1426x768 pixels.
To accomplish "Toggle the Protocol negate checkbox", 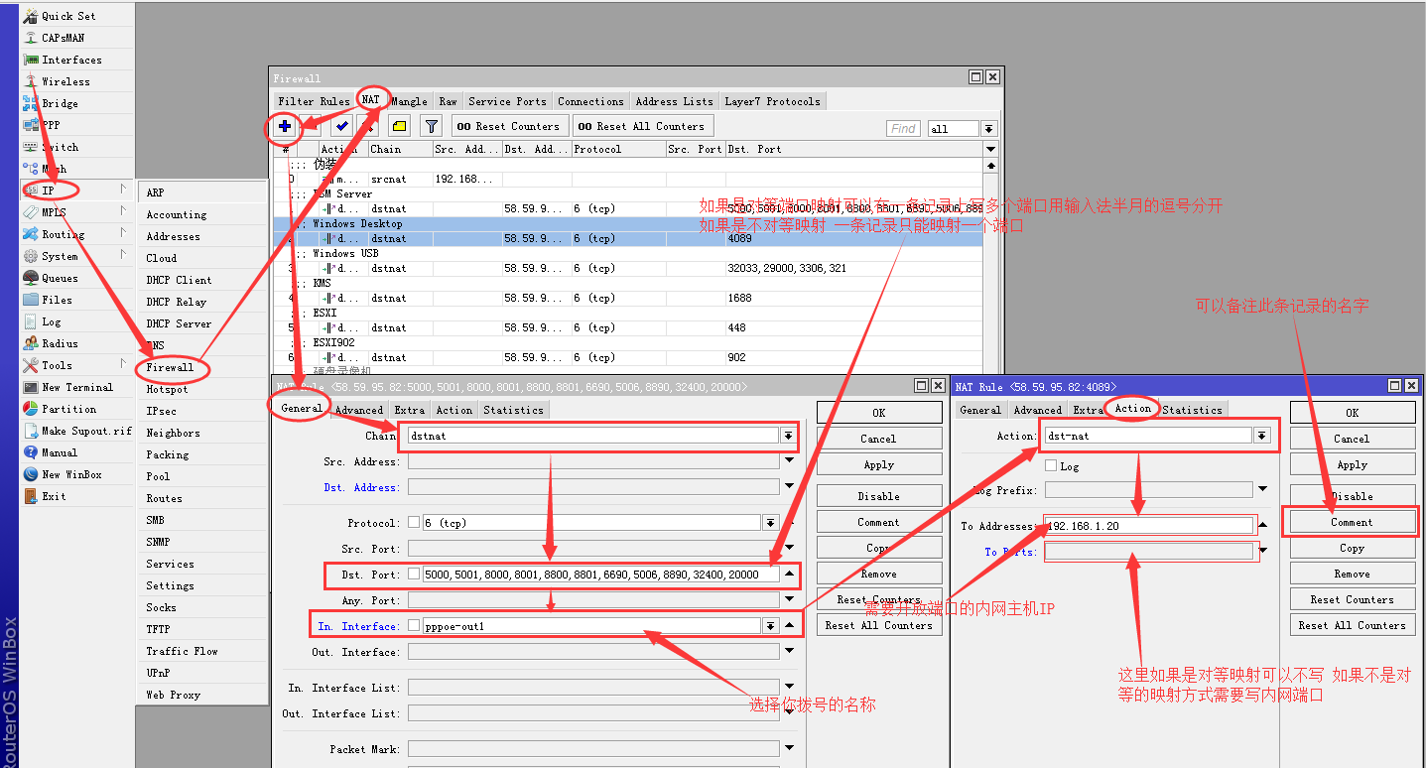I will (414, 523).
